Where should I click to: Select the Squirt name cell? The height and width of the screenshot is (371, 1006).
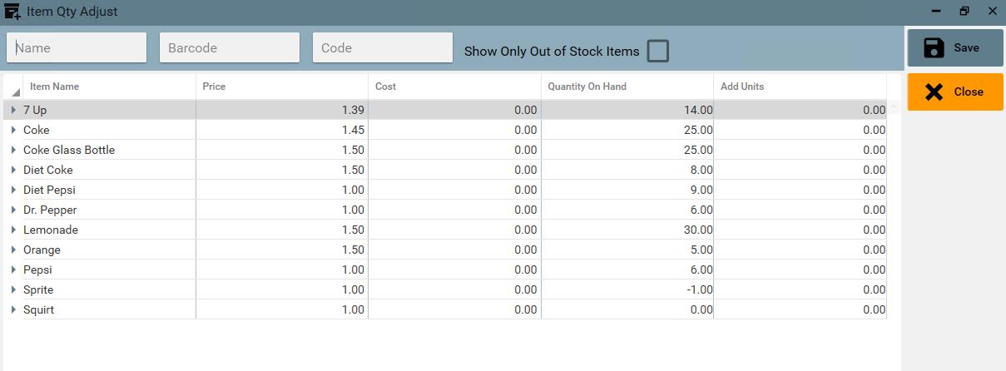tap(109, 309)
